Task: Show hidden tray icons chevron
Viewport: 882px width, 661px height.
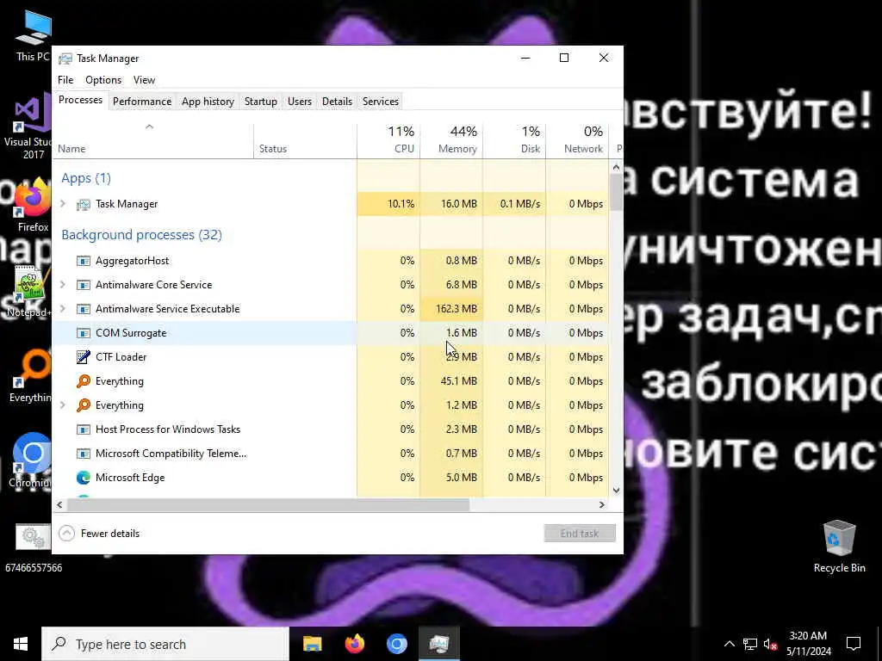Action: pos(729,644)
